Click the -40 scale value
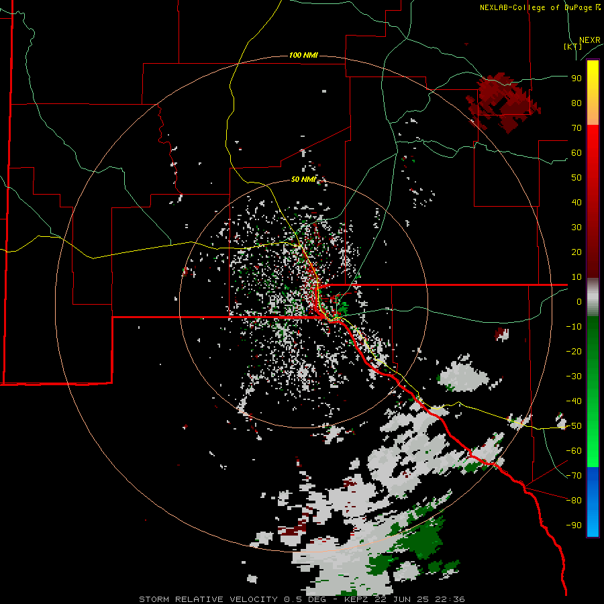Viewport: 604px width, 604px height. [x=574, y=401]
